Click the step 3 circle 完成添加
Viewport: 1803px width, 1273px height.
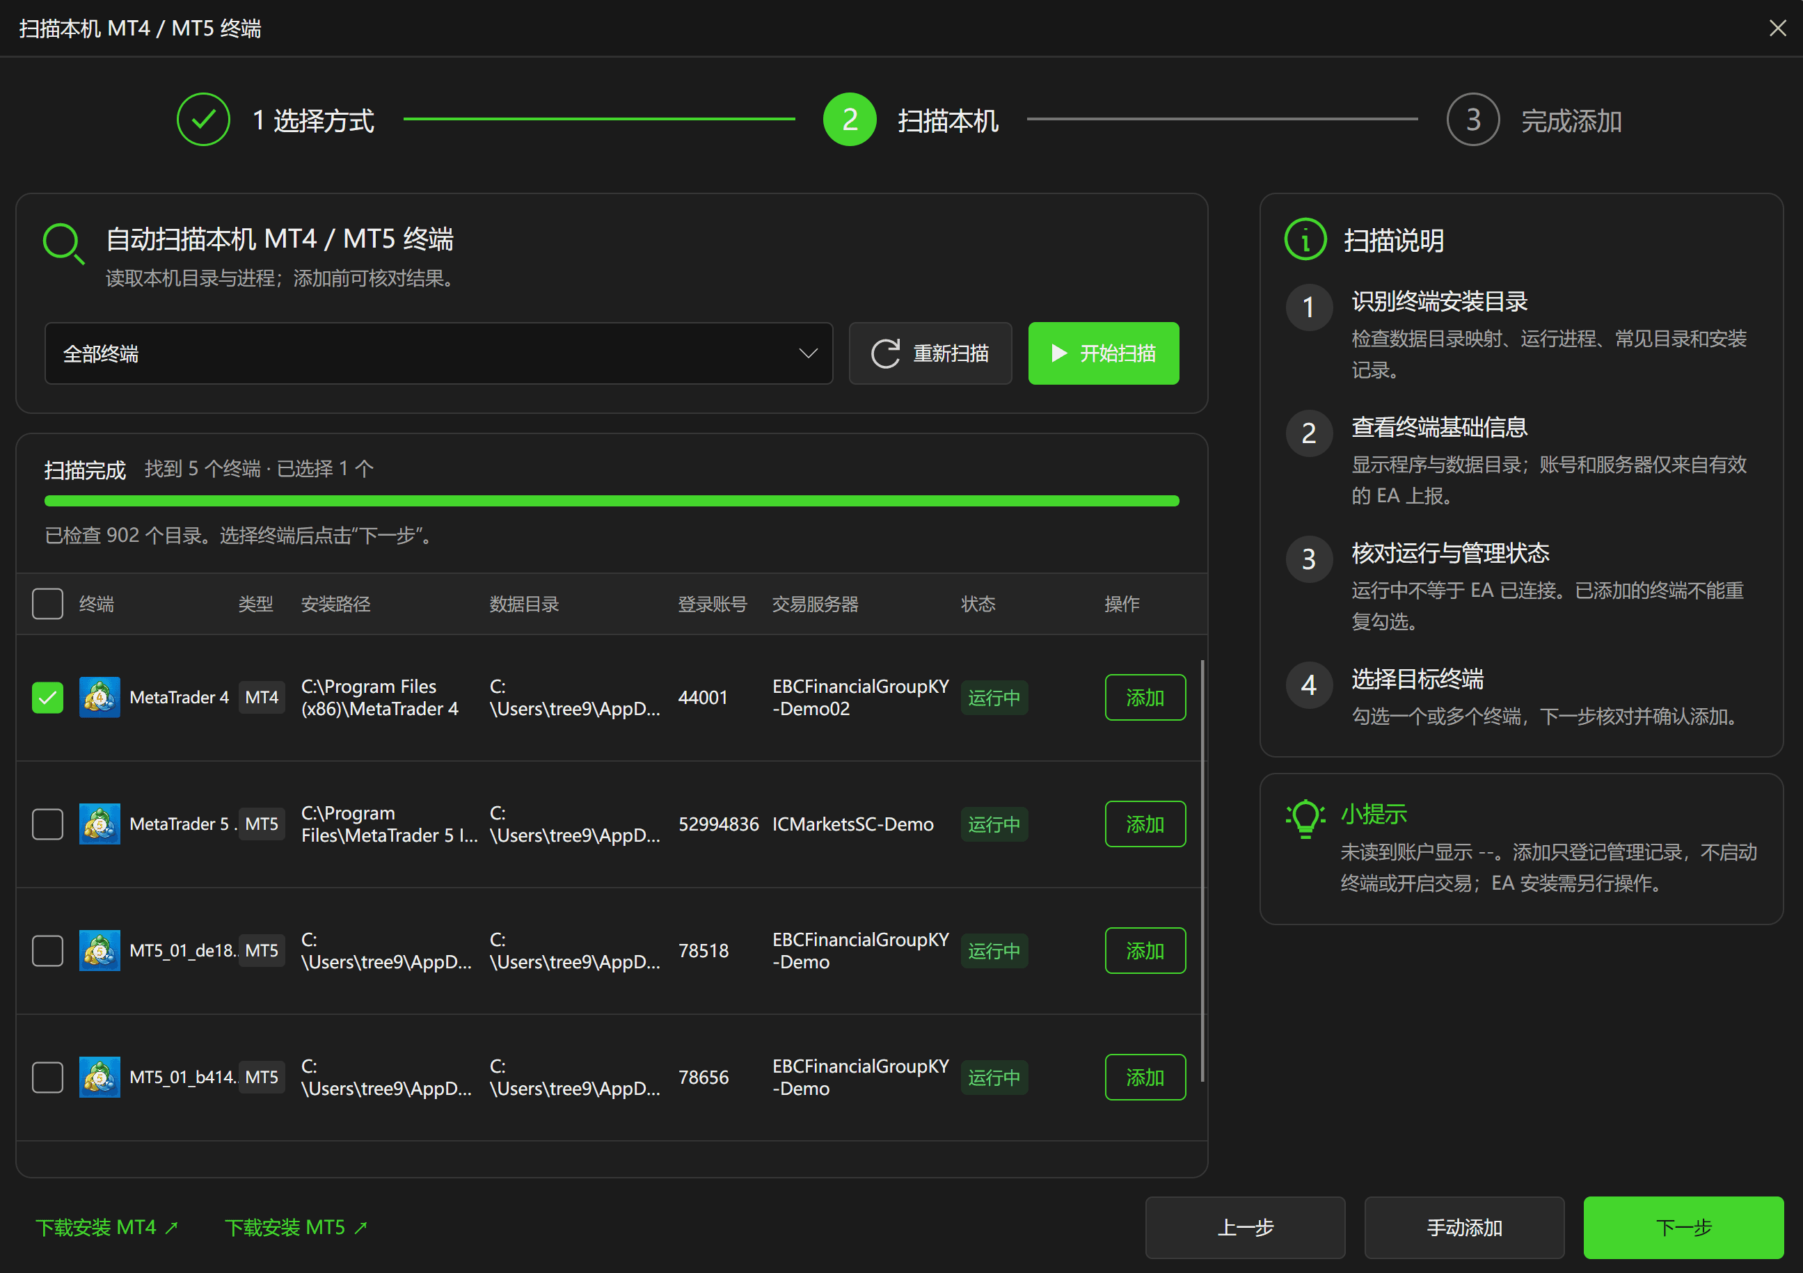click(x=1473, y=119)
